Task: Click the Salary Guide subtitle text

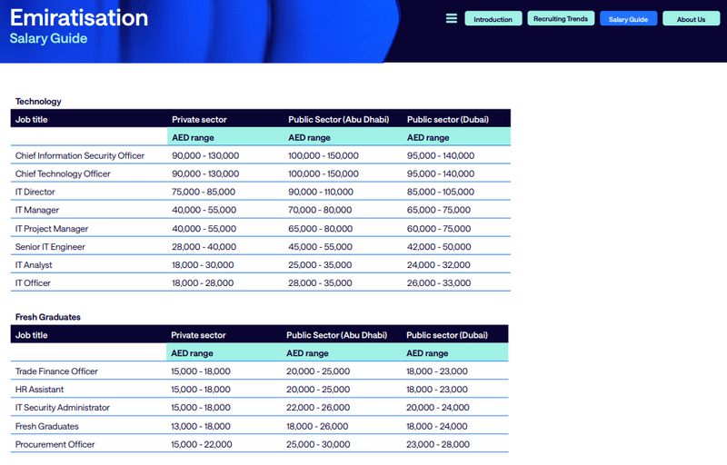Action: (x=48, y=38)
